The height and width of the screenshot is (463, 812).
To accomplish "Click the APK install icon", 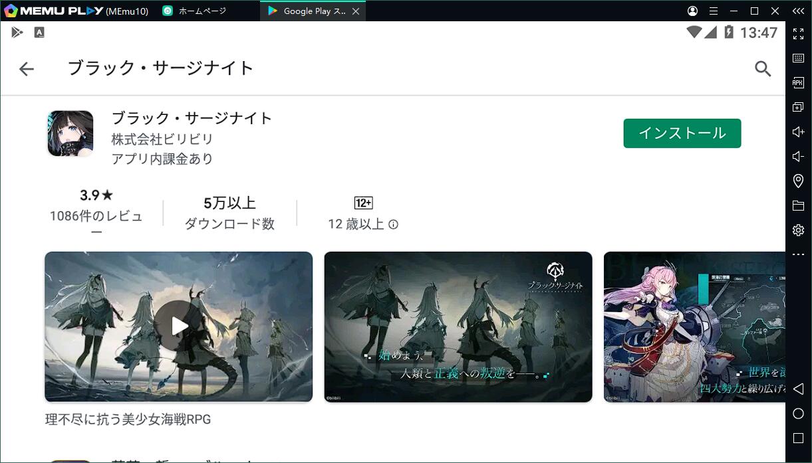I will [798, 83].
